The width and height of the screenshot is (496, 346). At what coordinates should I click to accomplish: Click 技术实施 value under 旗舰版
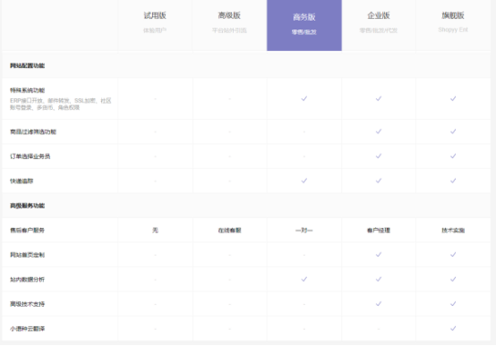pyautogui.click(x=453, y=231)
